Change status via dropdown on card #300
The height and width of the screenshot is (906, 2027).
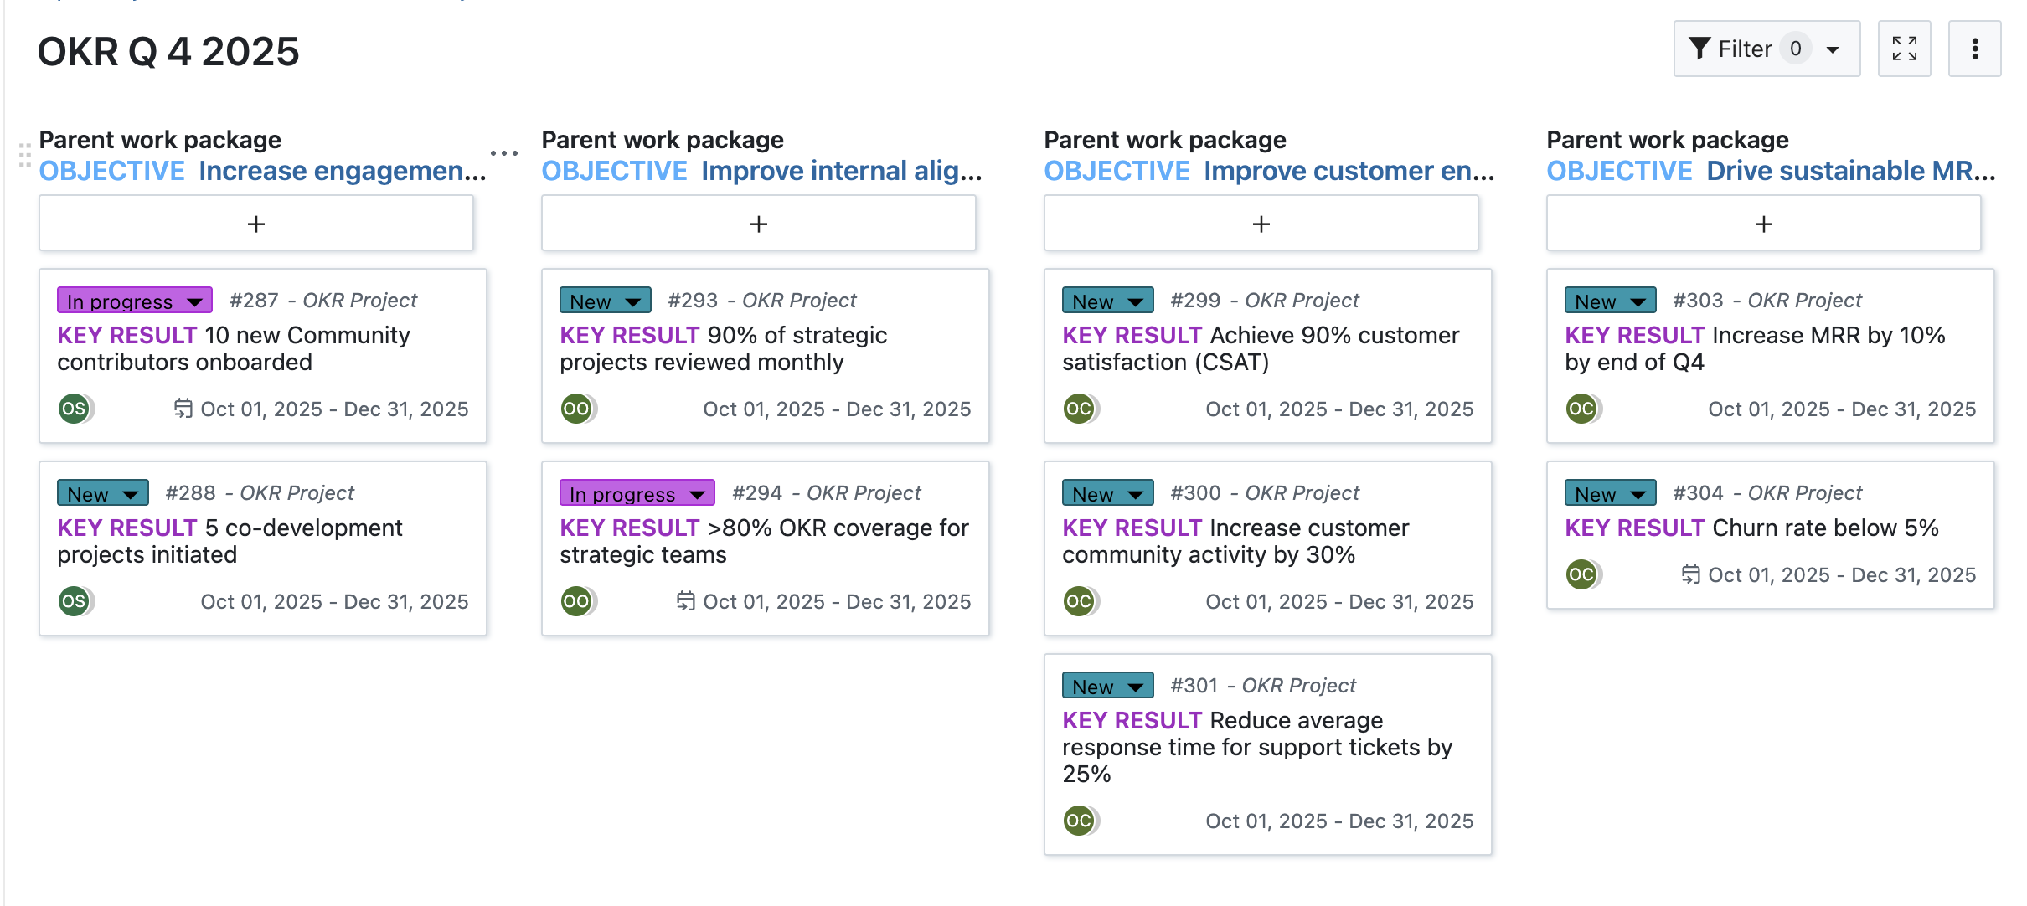pyautogui.click(x=1137, y=493)
